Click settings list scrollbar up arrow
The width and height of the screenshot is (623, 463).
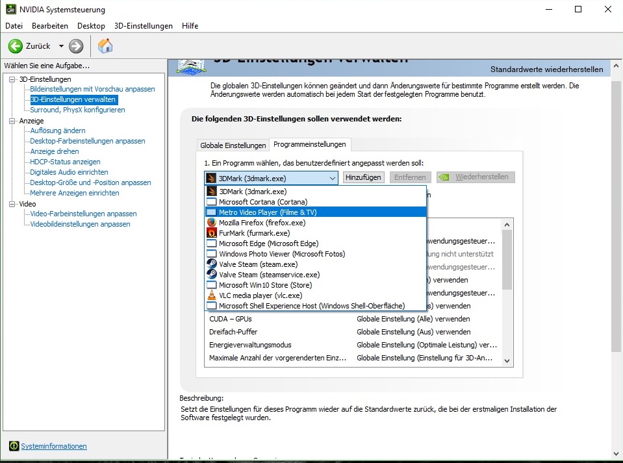coord(507,225)
